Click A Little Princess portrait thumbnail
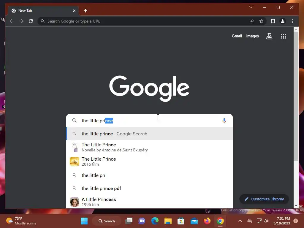Image resolution: width=304 pixels, height=228 pixels. pos(75,202)
